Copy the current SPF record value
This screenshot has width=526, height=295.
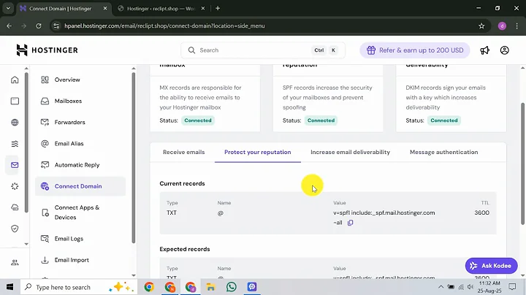pos(350,223)
